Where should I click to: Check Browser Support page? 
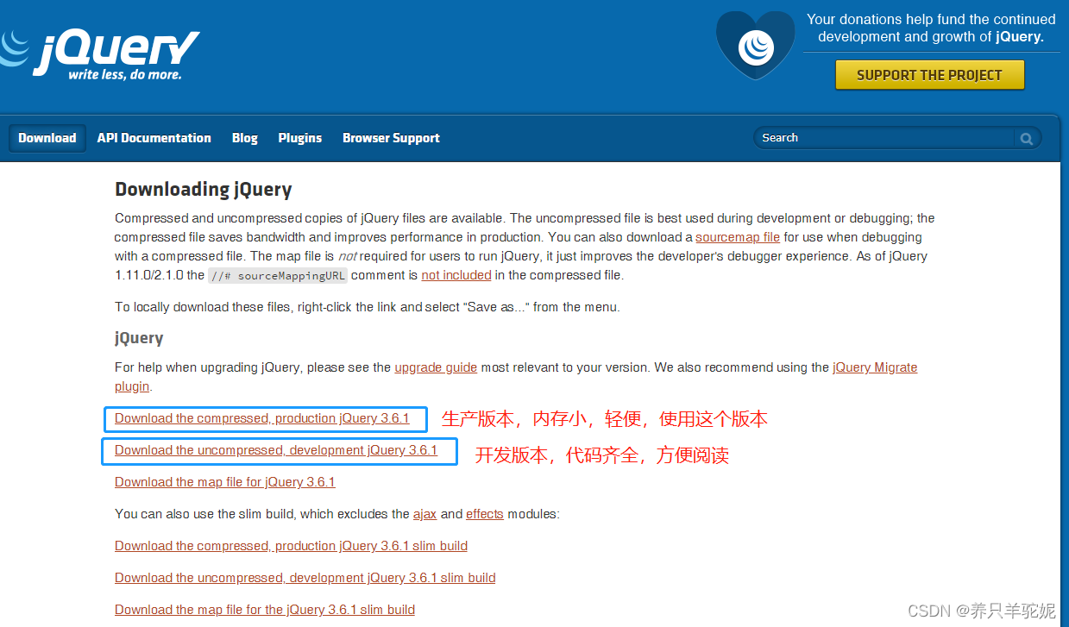click(391, 138)
